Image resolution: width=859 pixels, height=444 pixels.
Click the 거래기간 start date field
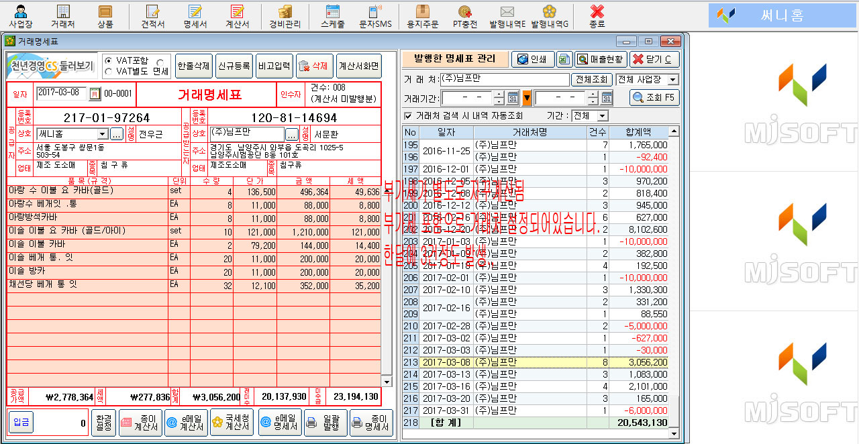(x=467, y=98)
